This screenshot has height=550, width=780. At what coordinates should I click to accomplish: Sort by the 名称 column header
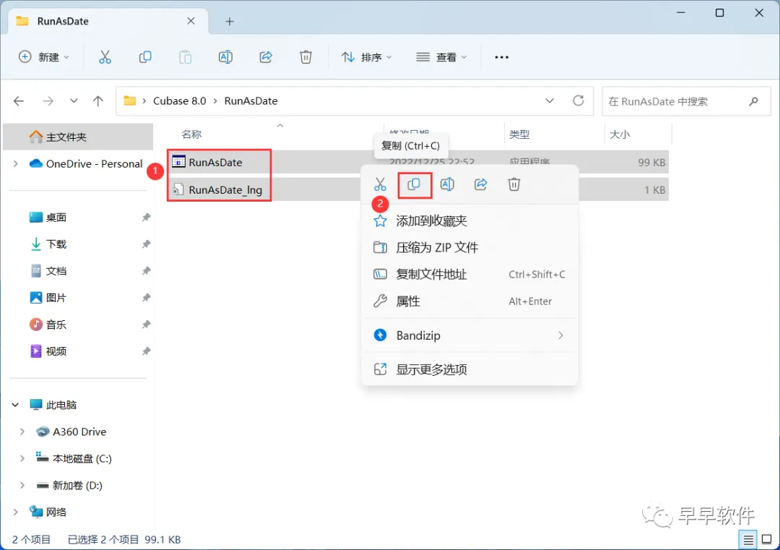191,134
